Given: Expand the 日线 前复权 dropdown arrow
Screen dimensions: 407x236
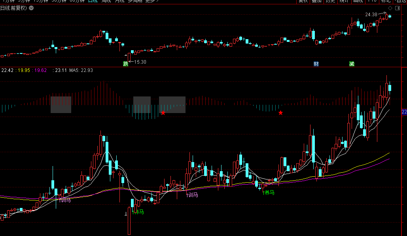Looking at the screenshot, I should click(32, 8).
